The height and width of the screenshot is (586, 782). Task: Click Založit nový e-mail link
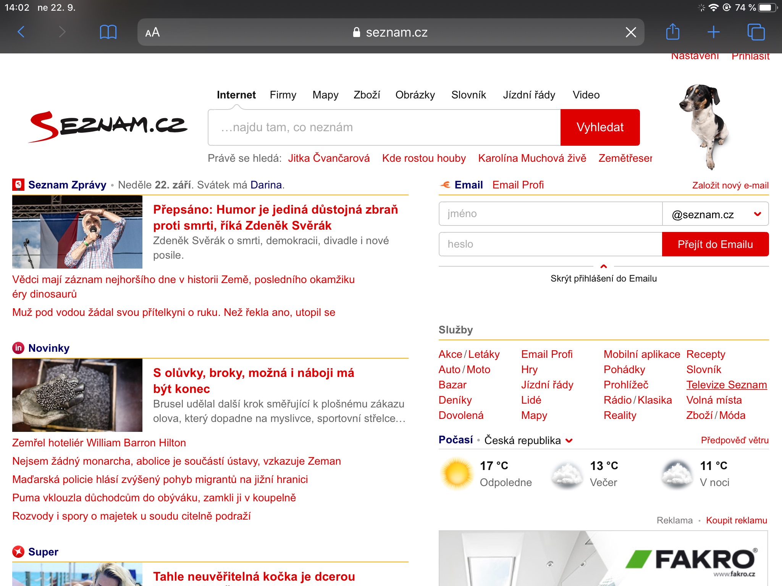point(730,185)
